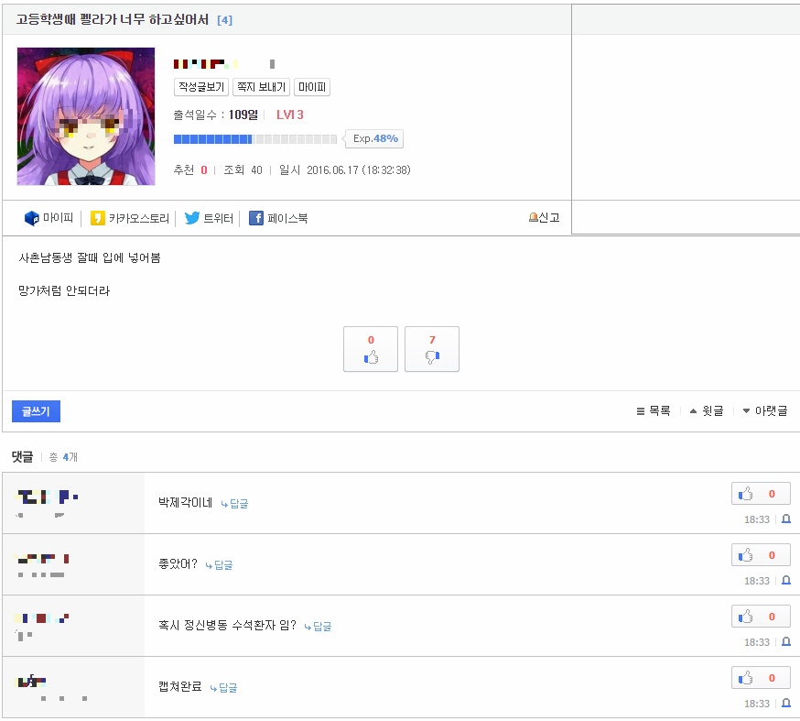Image resolution: width=800 pixels, height=721 pixels.
Task: Reply to the comment 혹시 정신병동 수석환자 임?
Action: tap(318, 627)
